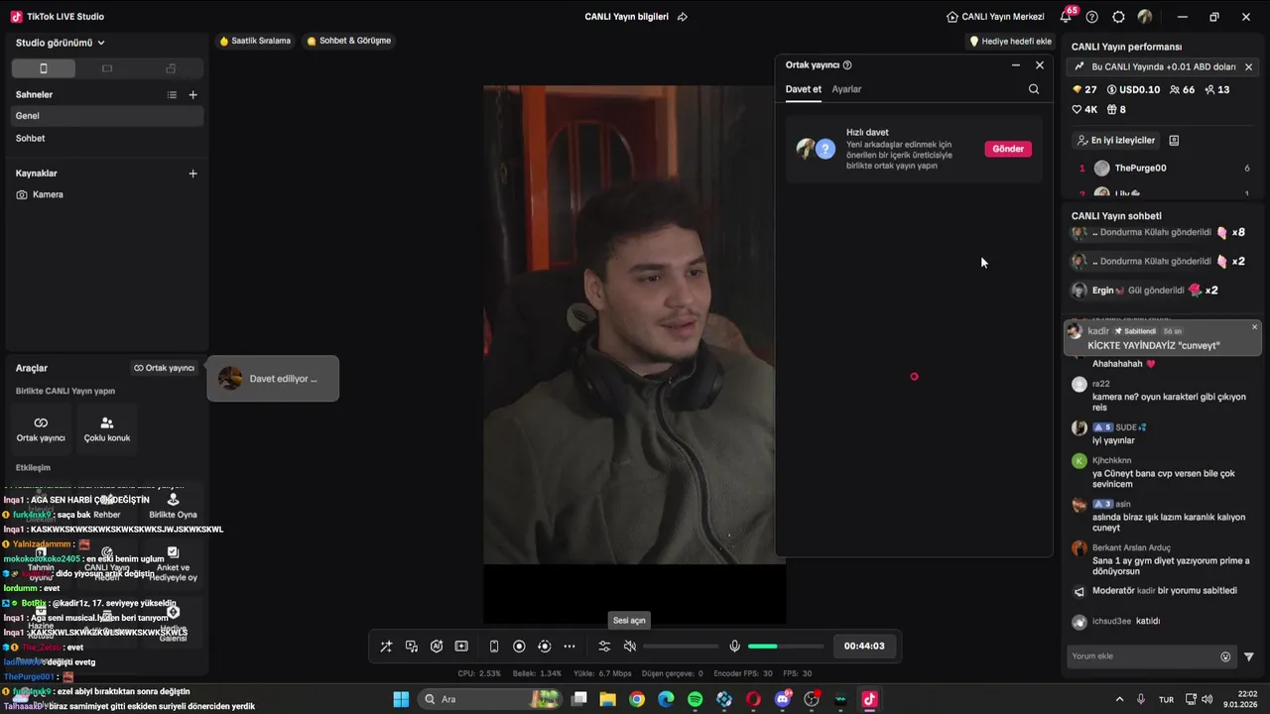Open the AI tools icon in bottom toolbar
Screen dimensions: 1270x714
(x=437, y=647)
